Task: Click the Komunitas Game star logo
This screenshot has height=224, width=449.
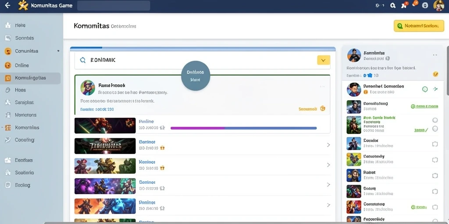Action: [23, 5]
